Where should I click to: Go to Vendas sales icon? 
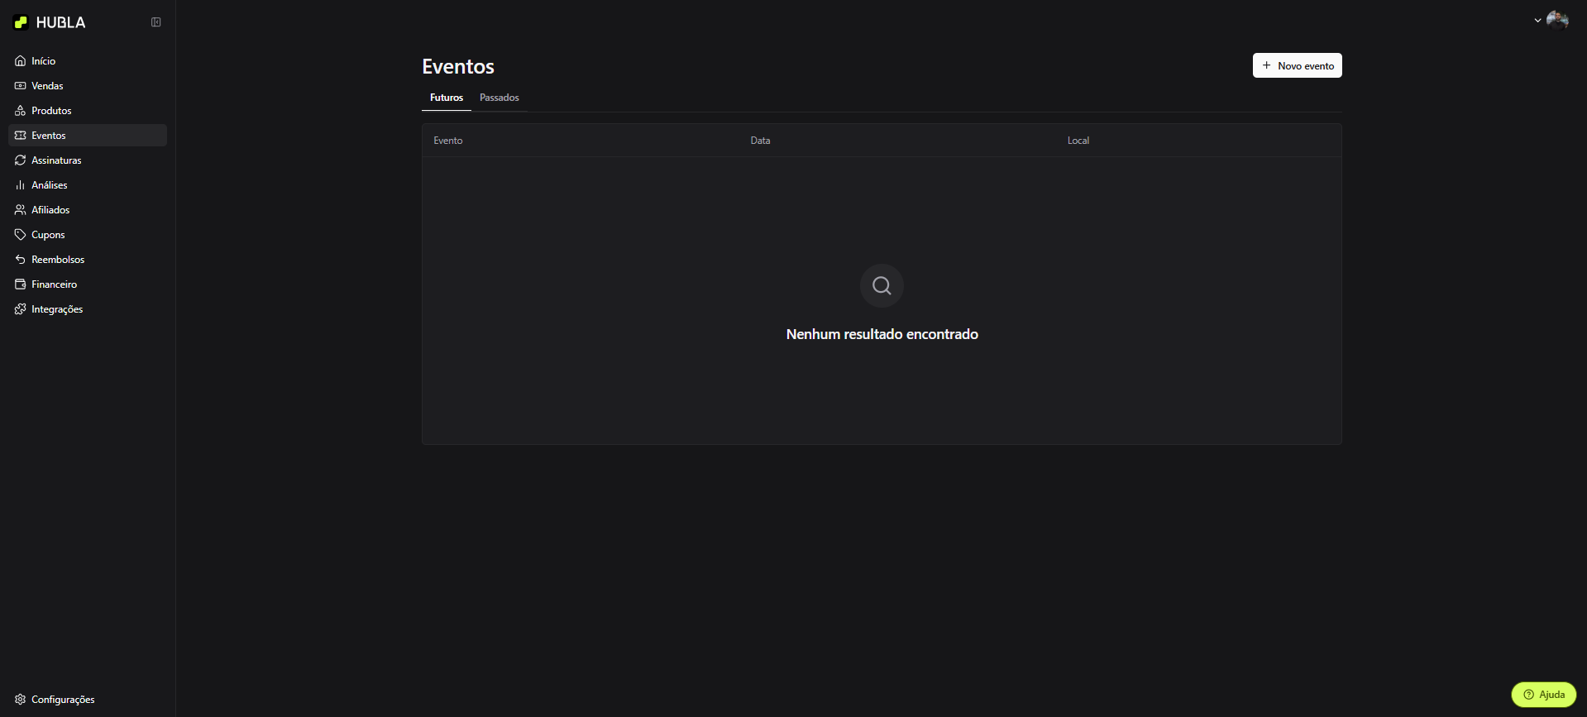(x=21, y=86)
